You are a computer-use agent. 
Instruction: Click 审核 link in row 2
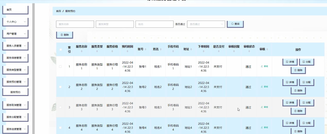click(x=264, y=87)
